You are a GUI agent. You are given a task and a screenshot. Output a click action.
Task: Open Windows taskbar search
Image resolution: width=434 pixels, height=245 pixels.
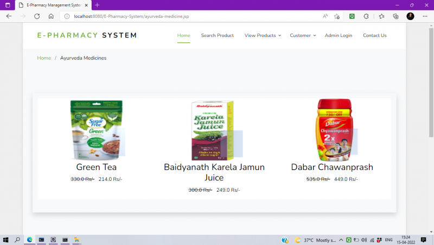[x=17, y=240]
